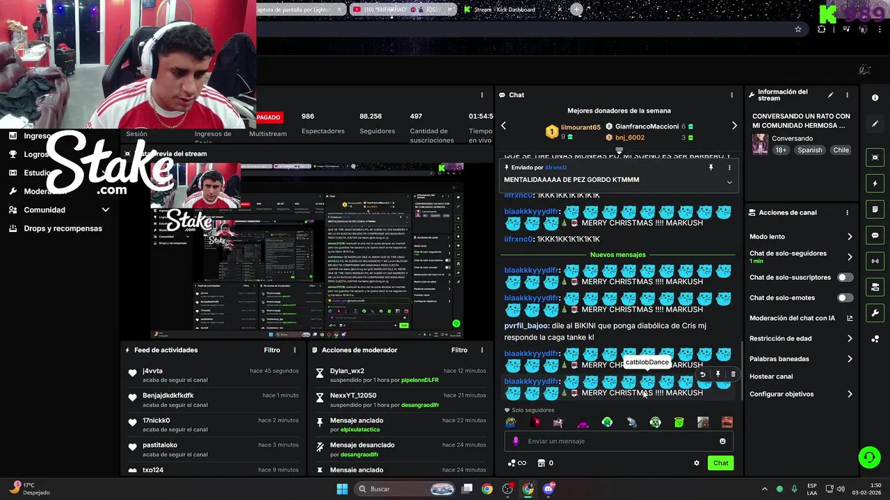The image size is (890, 500).
Task: Click the Nuevos mensajes divider label
Action: [618, 255]
